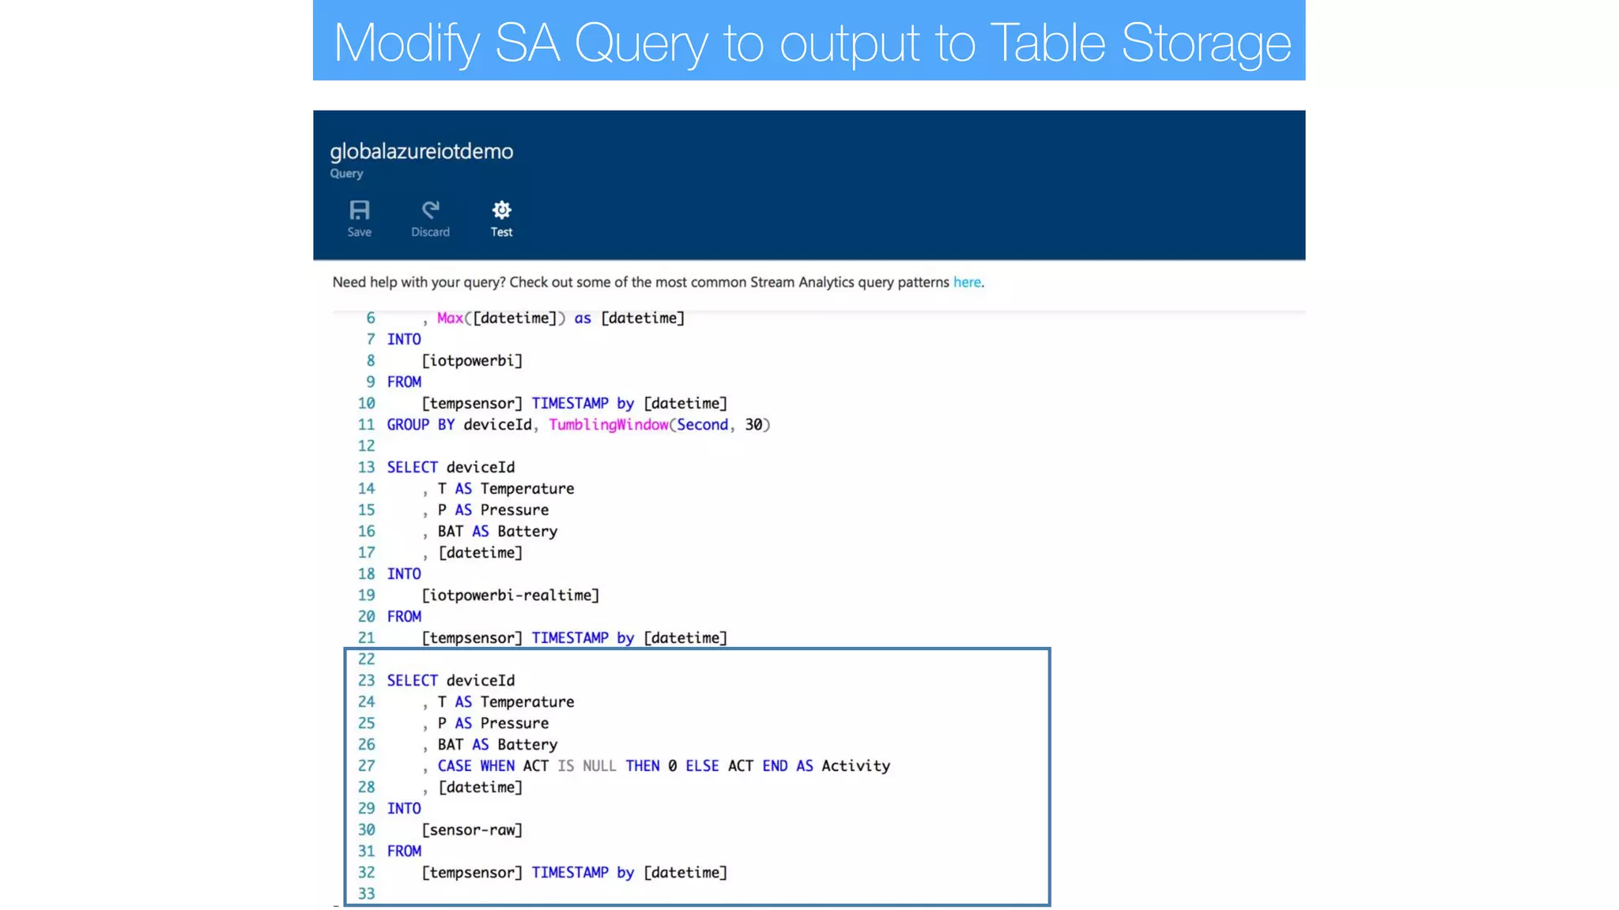Click [tempsensor] input on line 21
The image size is (1619, 910).
pyautogui.click(x=472, y=638)
